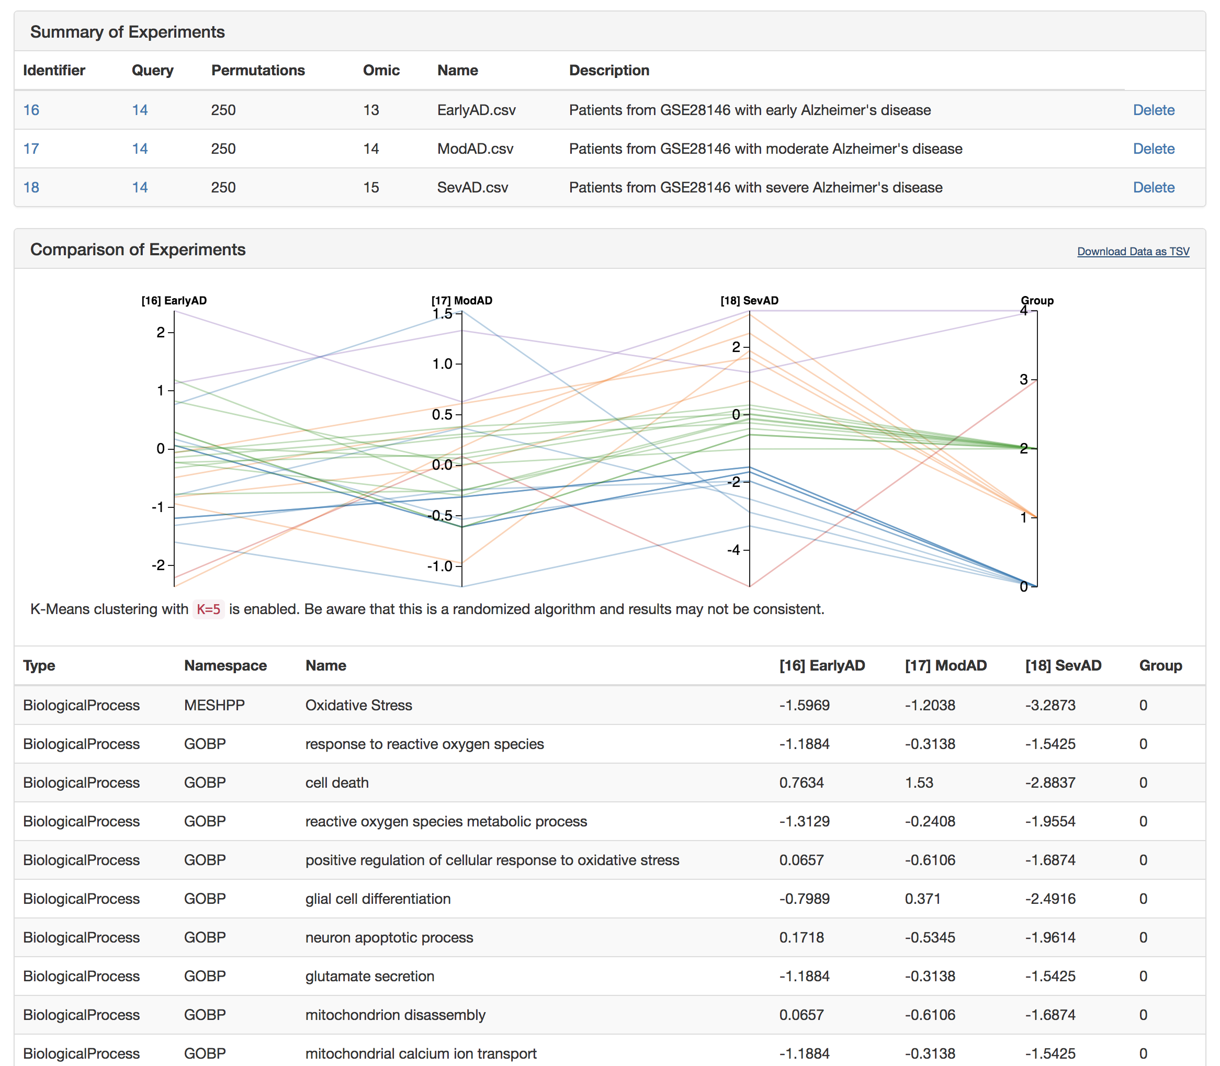
Task: Click the Group axis label in chart
Action: pos(1037,300)
